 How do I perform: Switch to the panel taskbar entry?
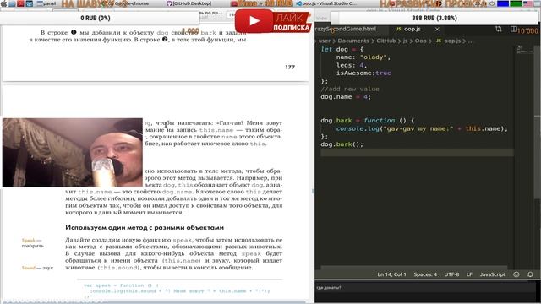click(46, 3)
